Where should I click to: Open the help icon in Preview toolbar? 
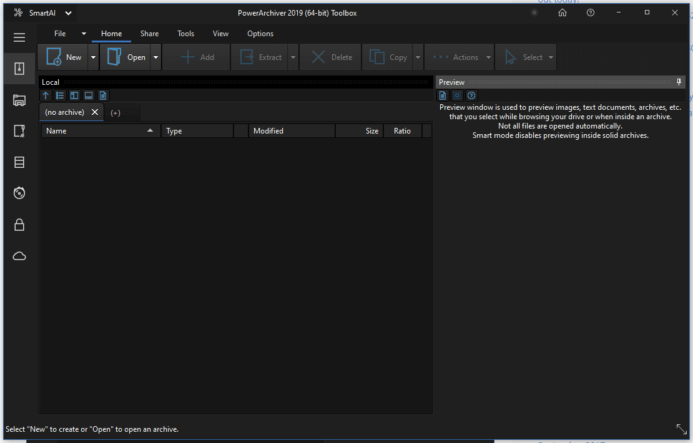[x=471, y=95]
